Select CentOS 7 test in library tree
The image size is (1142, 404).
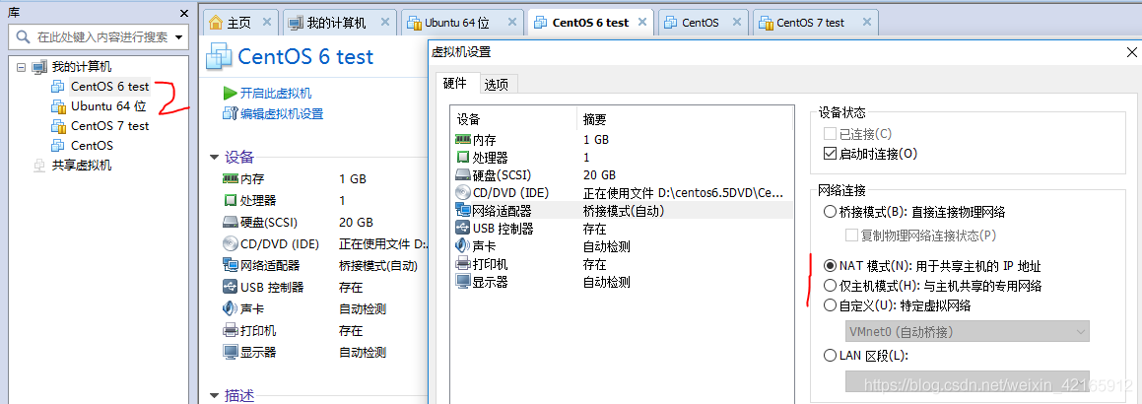click(x=109, y=126)
